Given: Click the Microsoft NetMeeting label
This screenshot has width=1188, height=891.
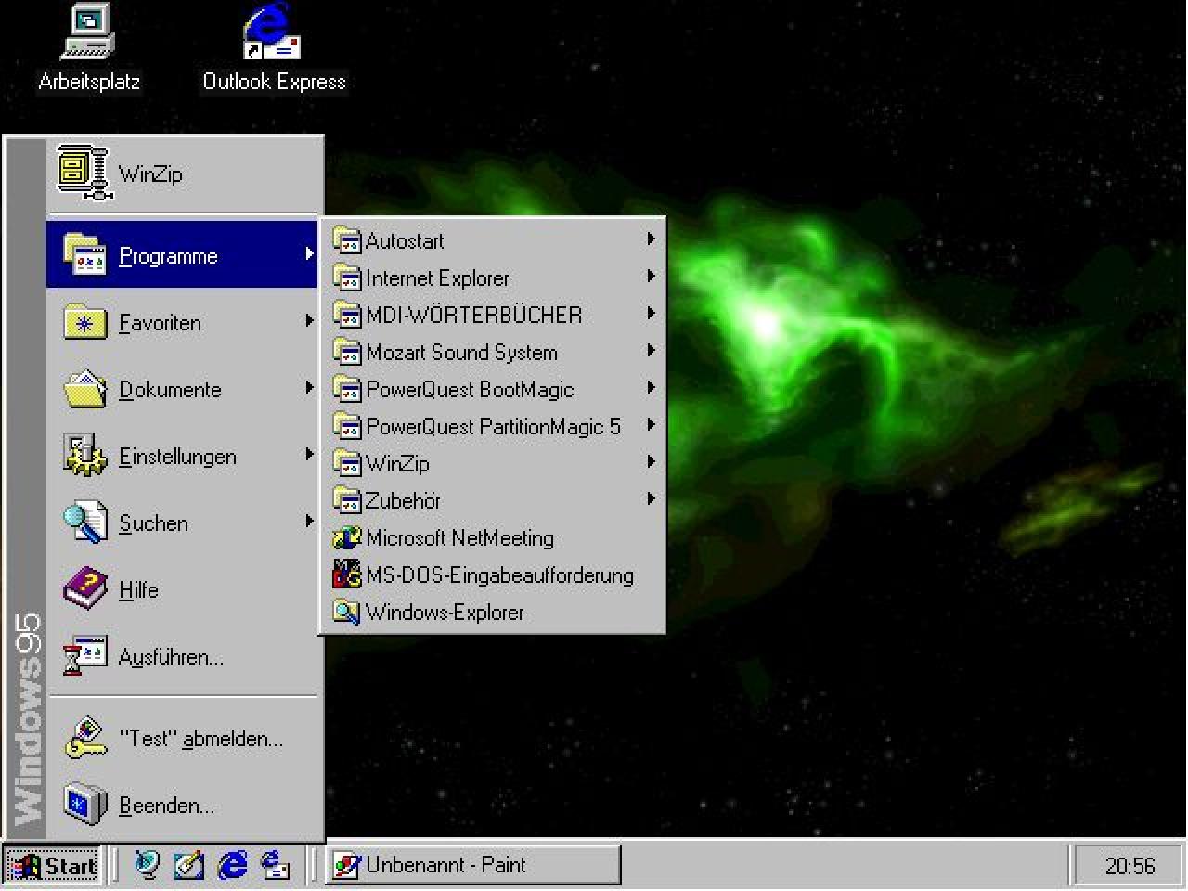Looking at the screenshot, I should (459, 537).
